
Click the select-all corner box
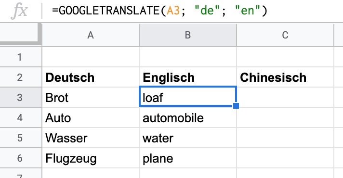[x=20, y=34]
